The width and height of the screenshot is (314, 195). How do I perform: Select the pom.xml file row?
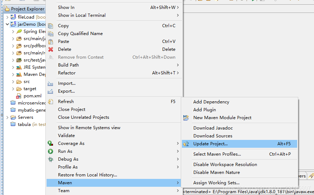click(29, 96)
